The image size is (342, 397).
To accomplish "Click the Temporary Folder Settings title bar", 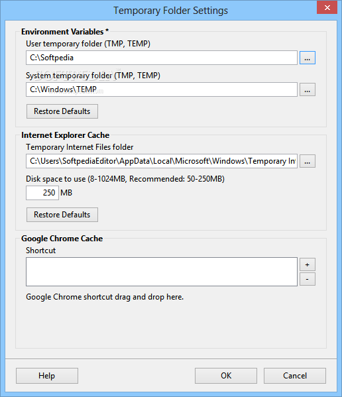I will click(x=170, y=11).
